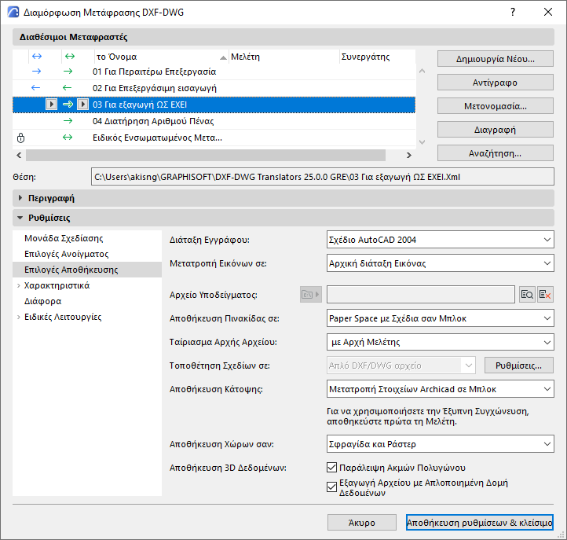
Task: Click the Δημιουργία Νέου button
Action: click(496, 59)
